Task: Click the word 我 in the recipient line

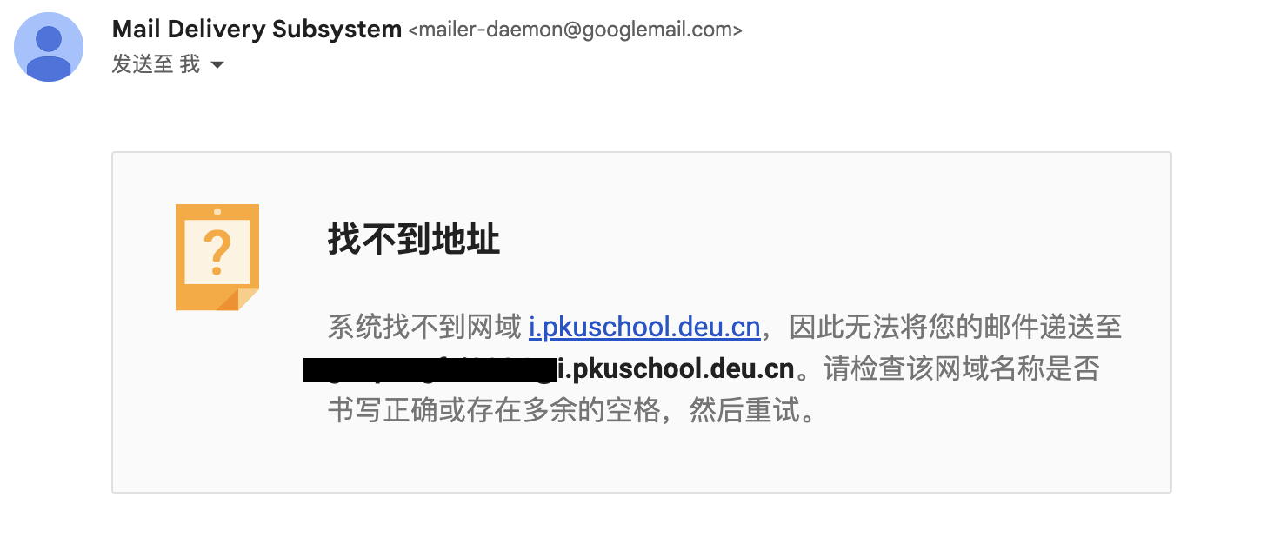Action: [190, 64]
